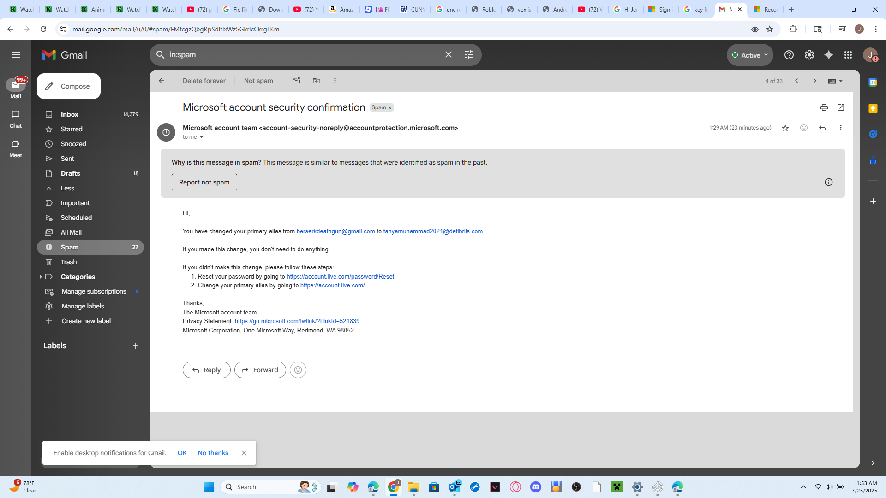Open Discord from the taskbar
Screen dimensions: 886x498
tap(536, 487)
